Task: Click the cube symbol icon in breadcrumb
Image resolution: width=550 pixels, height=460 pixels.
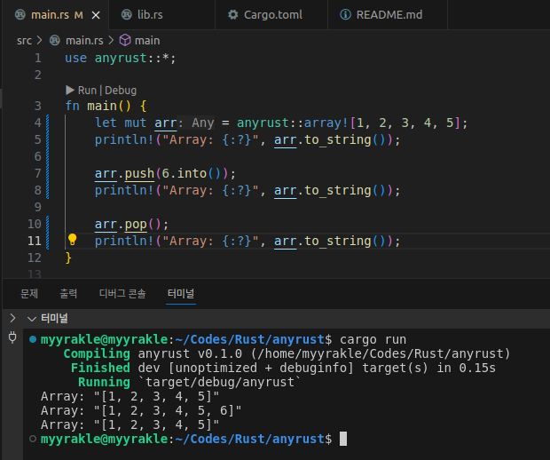Action: pyautogui.click(x=125, y=40)
